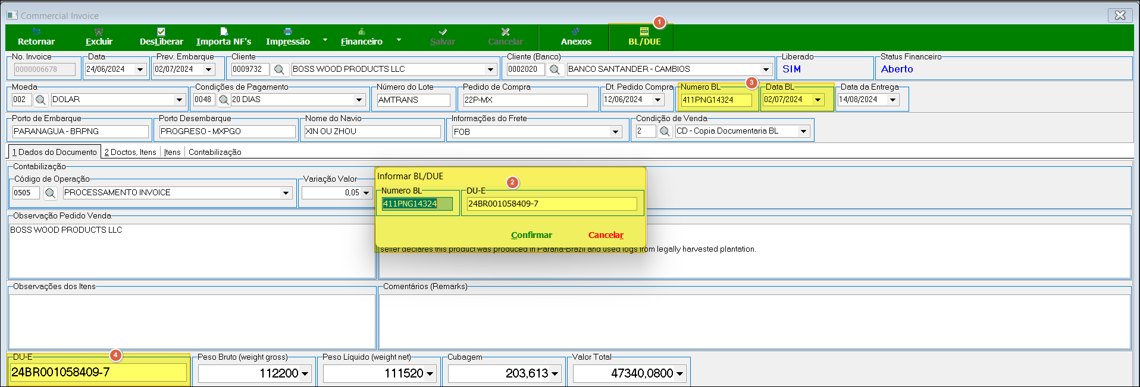This screenshot has width=1140, height=387.
Task: Click the Observação Pedido Venda text area
Action: click(x=192, y=251)
